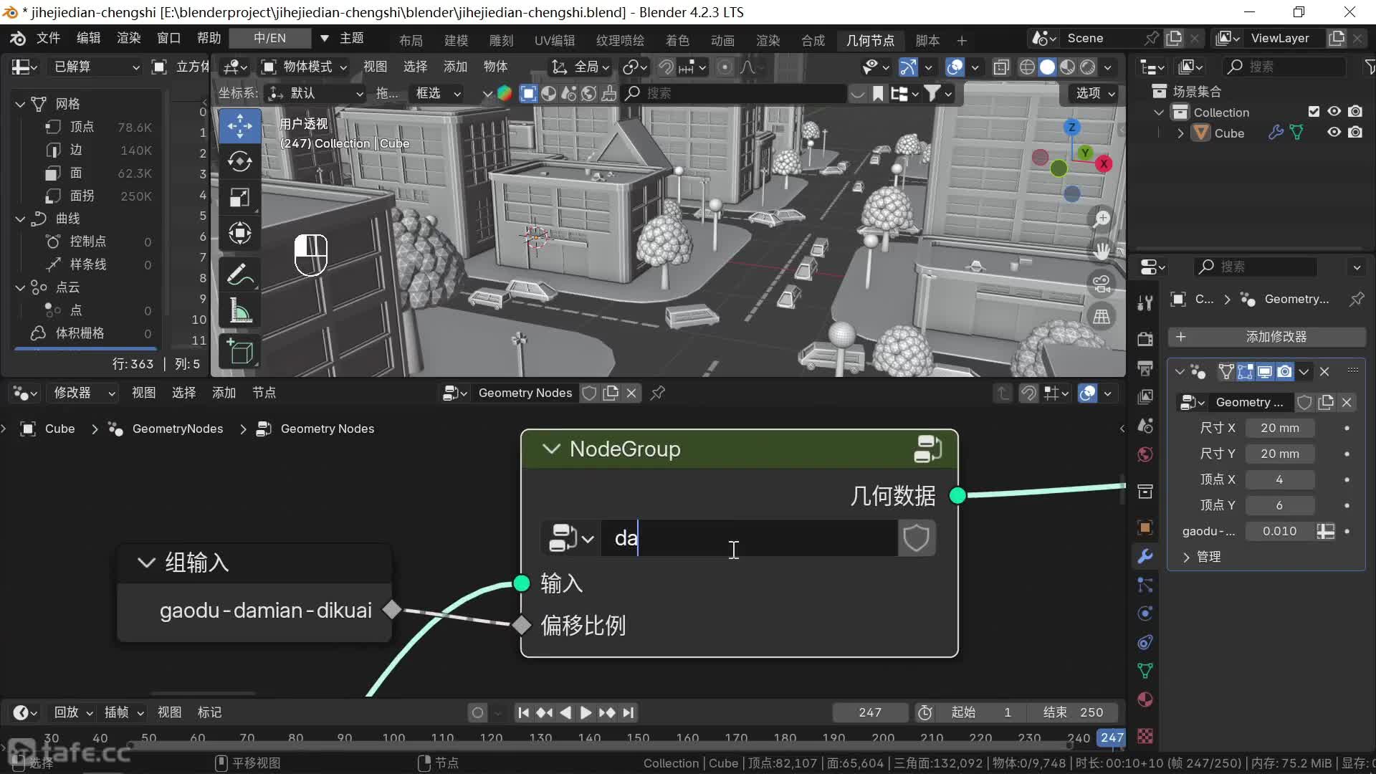1376x774 pixels.
Task: Open the 文件 menu
Action: 48,38
